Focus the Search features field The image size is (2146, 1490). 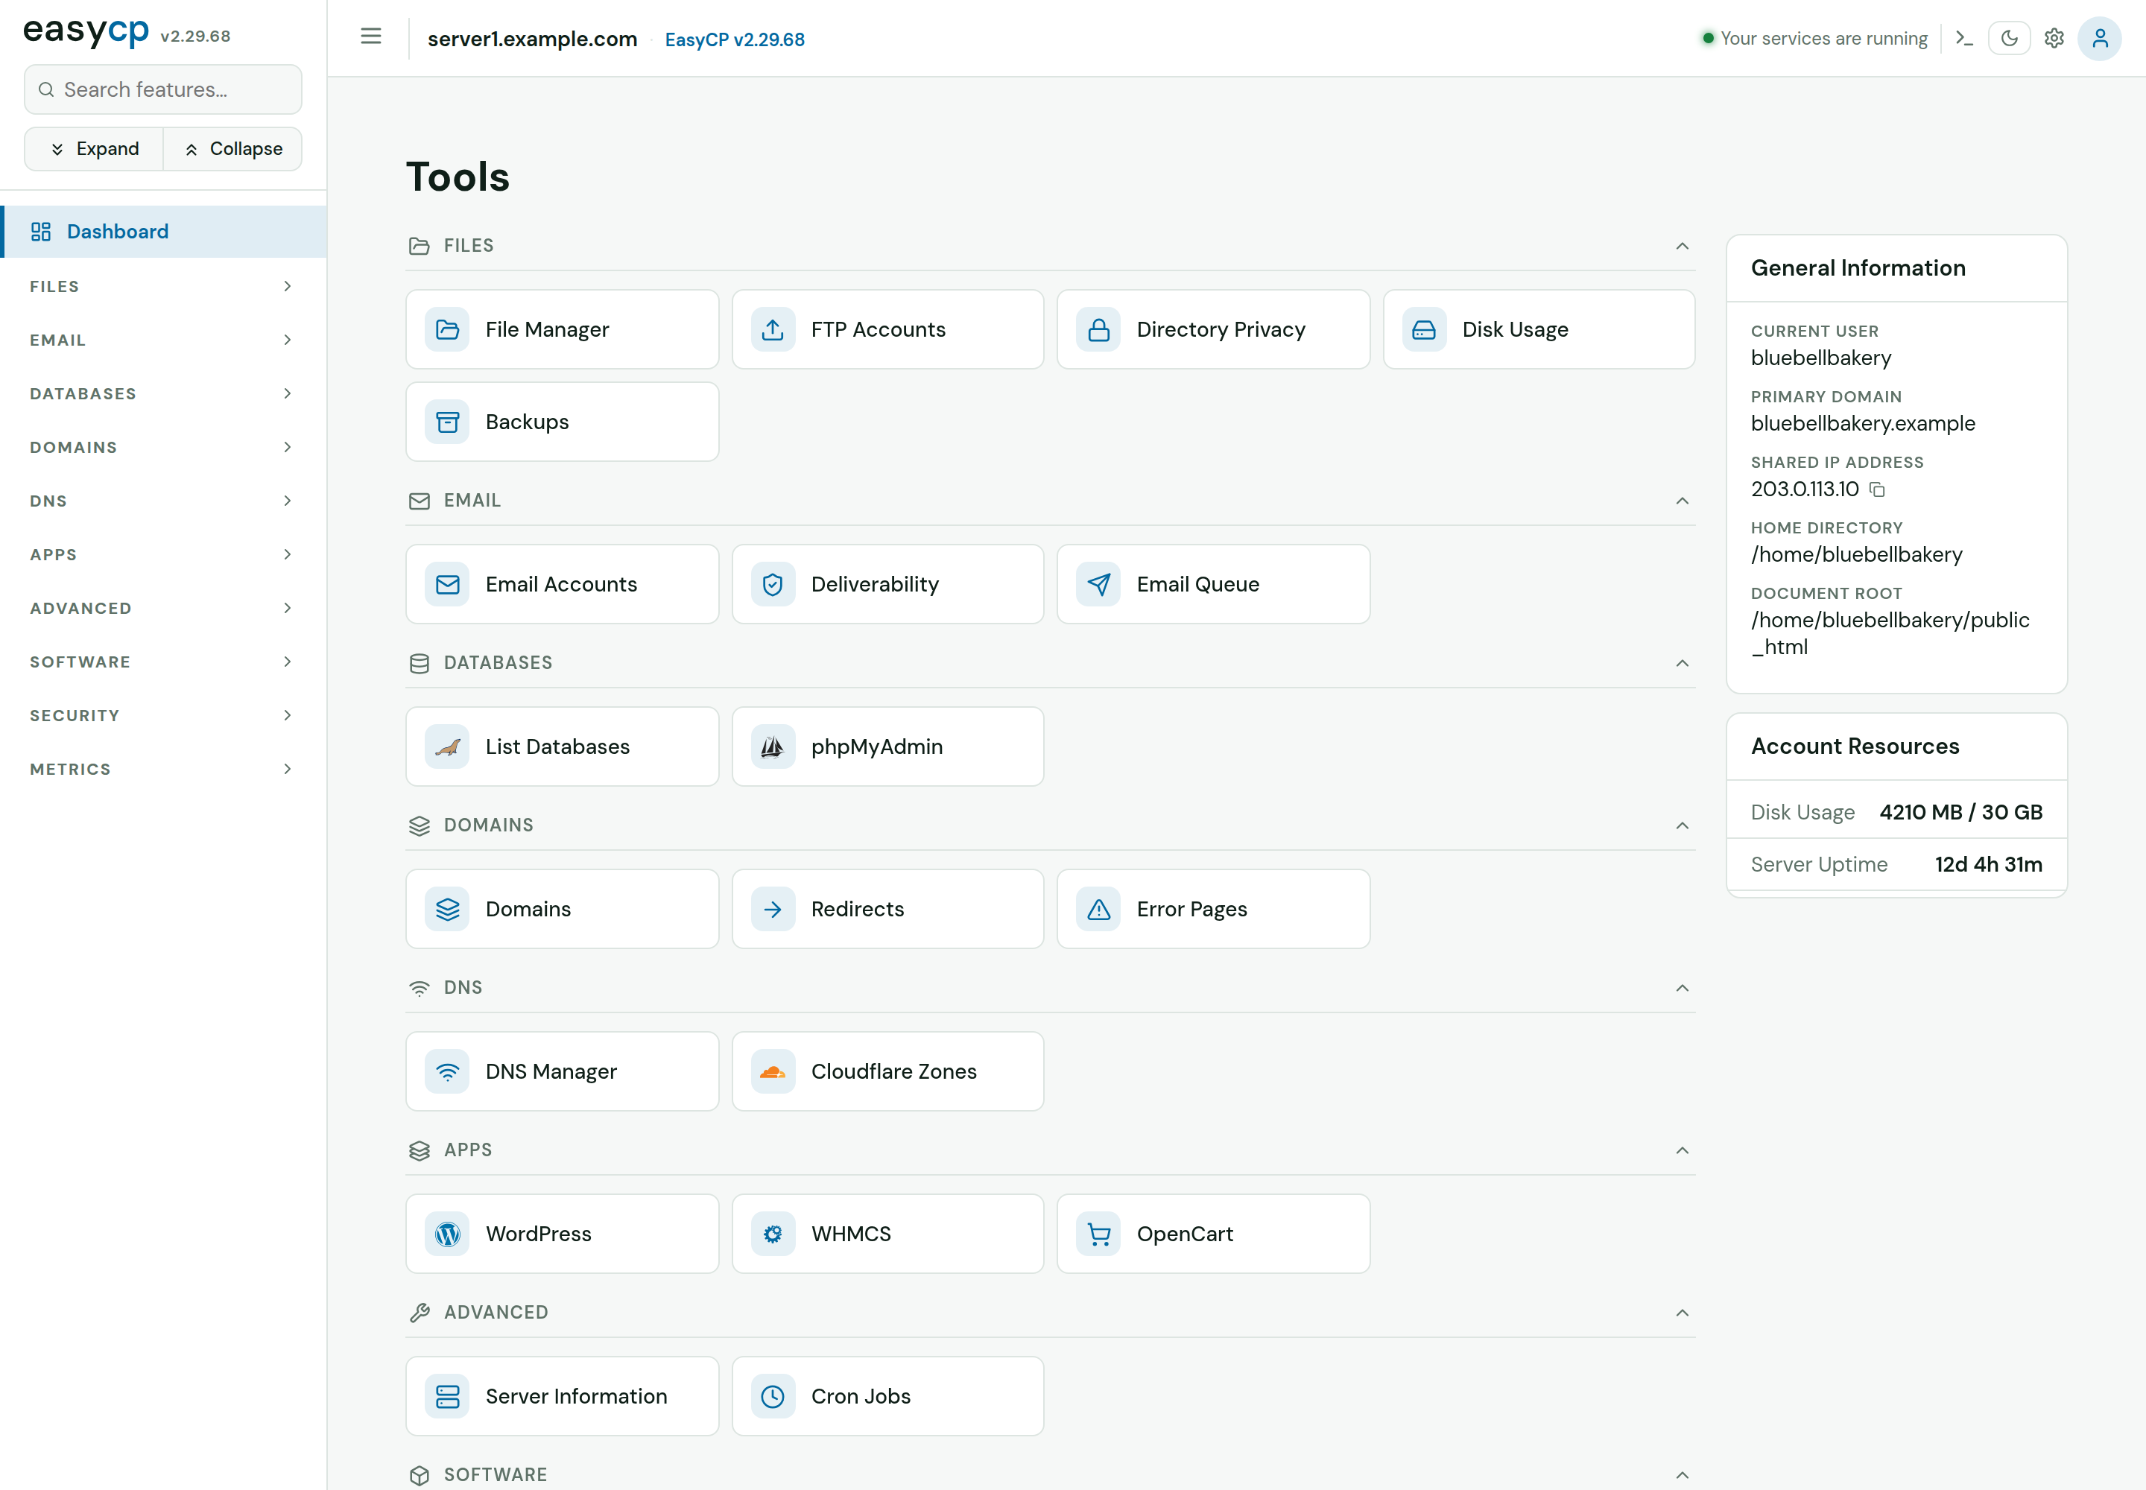tap(162, 89)
